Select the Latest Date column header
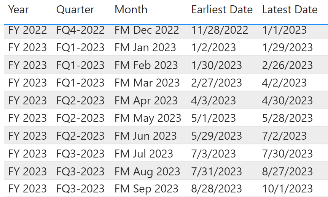Viewport: 328px width, 197px height. [x=290, y=9]
